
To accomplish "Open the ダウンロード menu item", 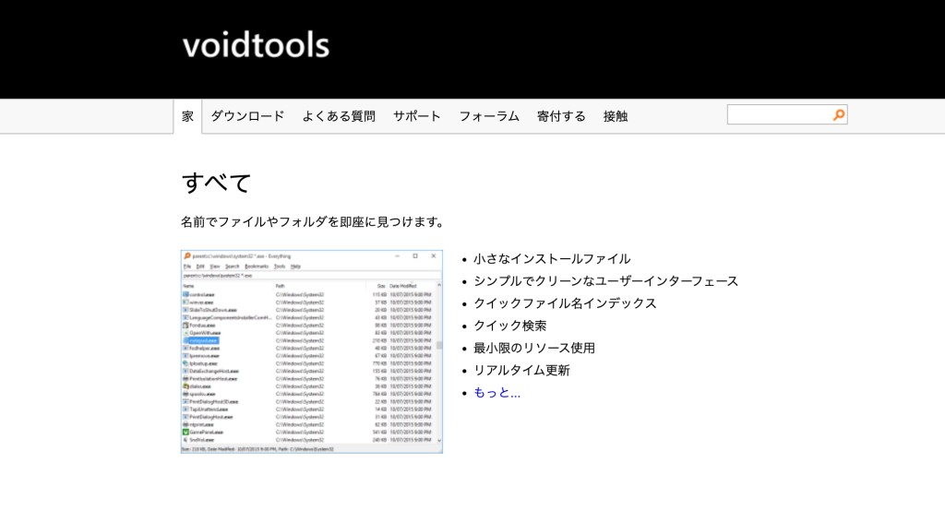I will tap(247, 116).
